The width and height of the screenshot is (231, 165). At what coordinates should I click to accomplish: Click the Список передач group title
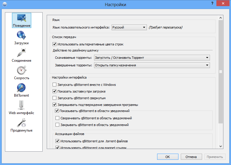(x=64, y=37)
